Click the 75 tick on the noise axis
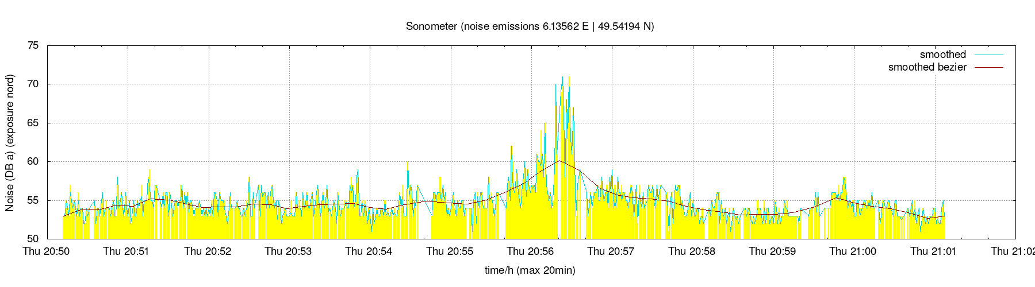This screenshot has height=287, width=1035. (33, 45)
